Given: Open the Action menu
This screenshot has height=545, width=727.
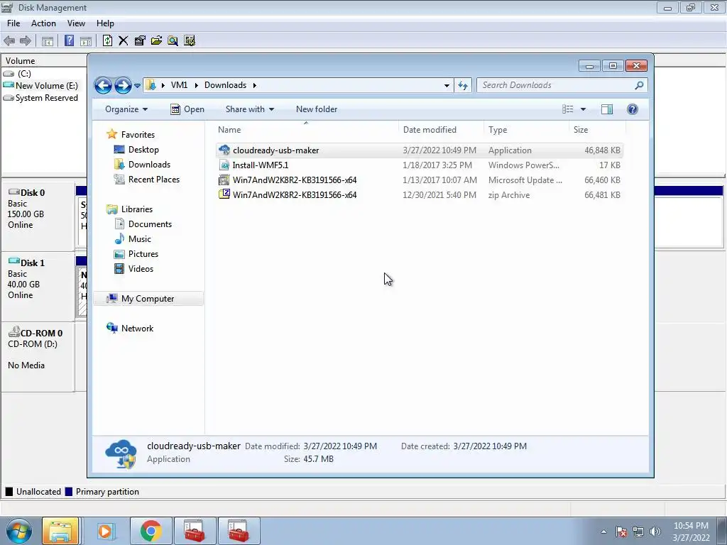Looking at the screenshot, I should tap(43, 23).
